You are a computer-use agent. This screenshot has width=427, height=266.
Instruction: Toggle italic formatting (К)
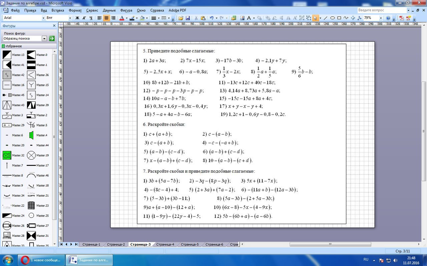click(84, 18)
